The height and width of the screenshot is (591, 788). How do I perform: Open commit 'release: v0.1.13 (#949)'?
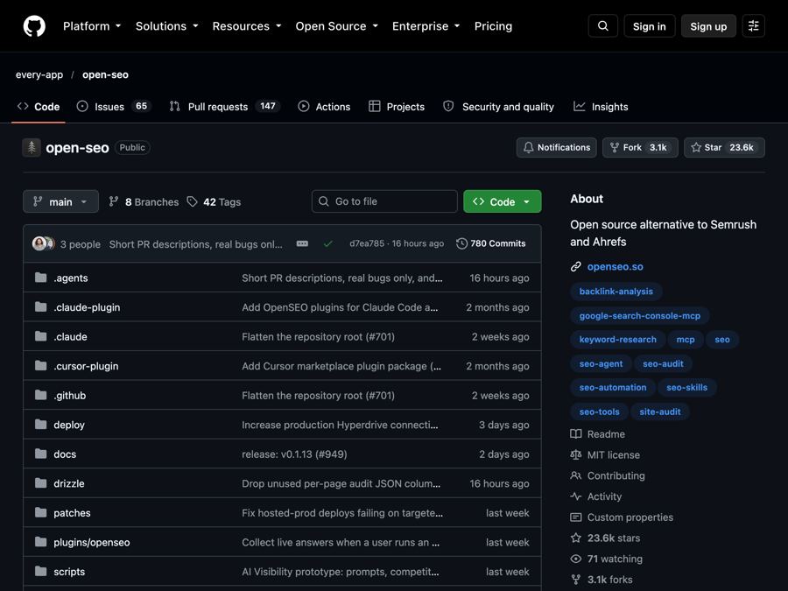click(294, 454)
